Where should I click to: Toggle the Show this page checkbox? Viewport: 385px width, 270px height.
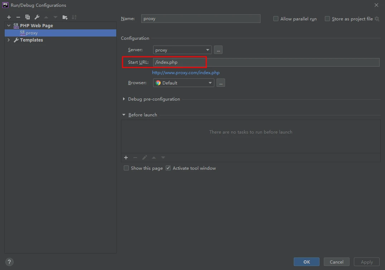point(126,168)
